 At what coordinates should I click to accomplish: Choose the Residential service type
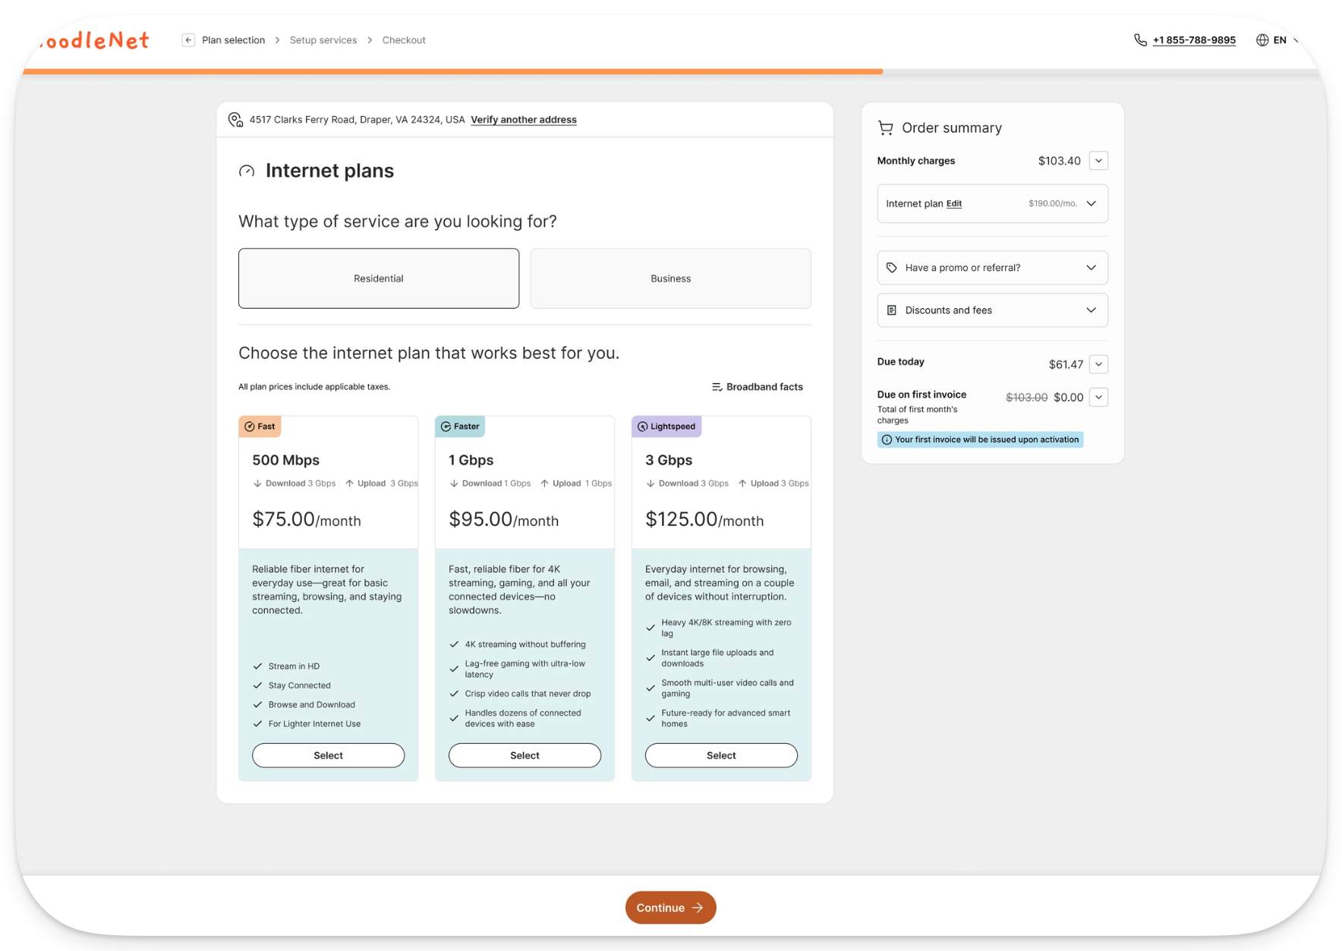point(379,279)
